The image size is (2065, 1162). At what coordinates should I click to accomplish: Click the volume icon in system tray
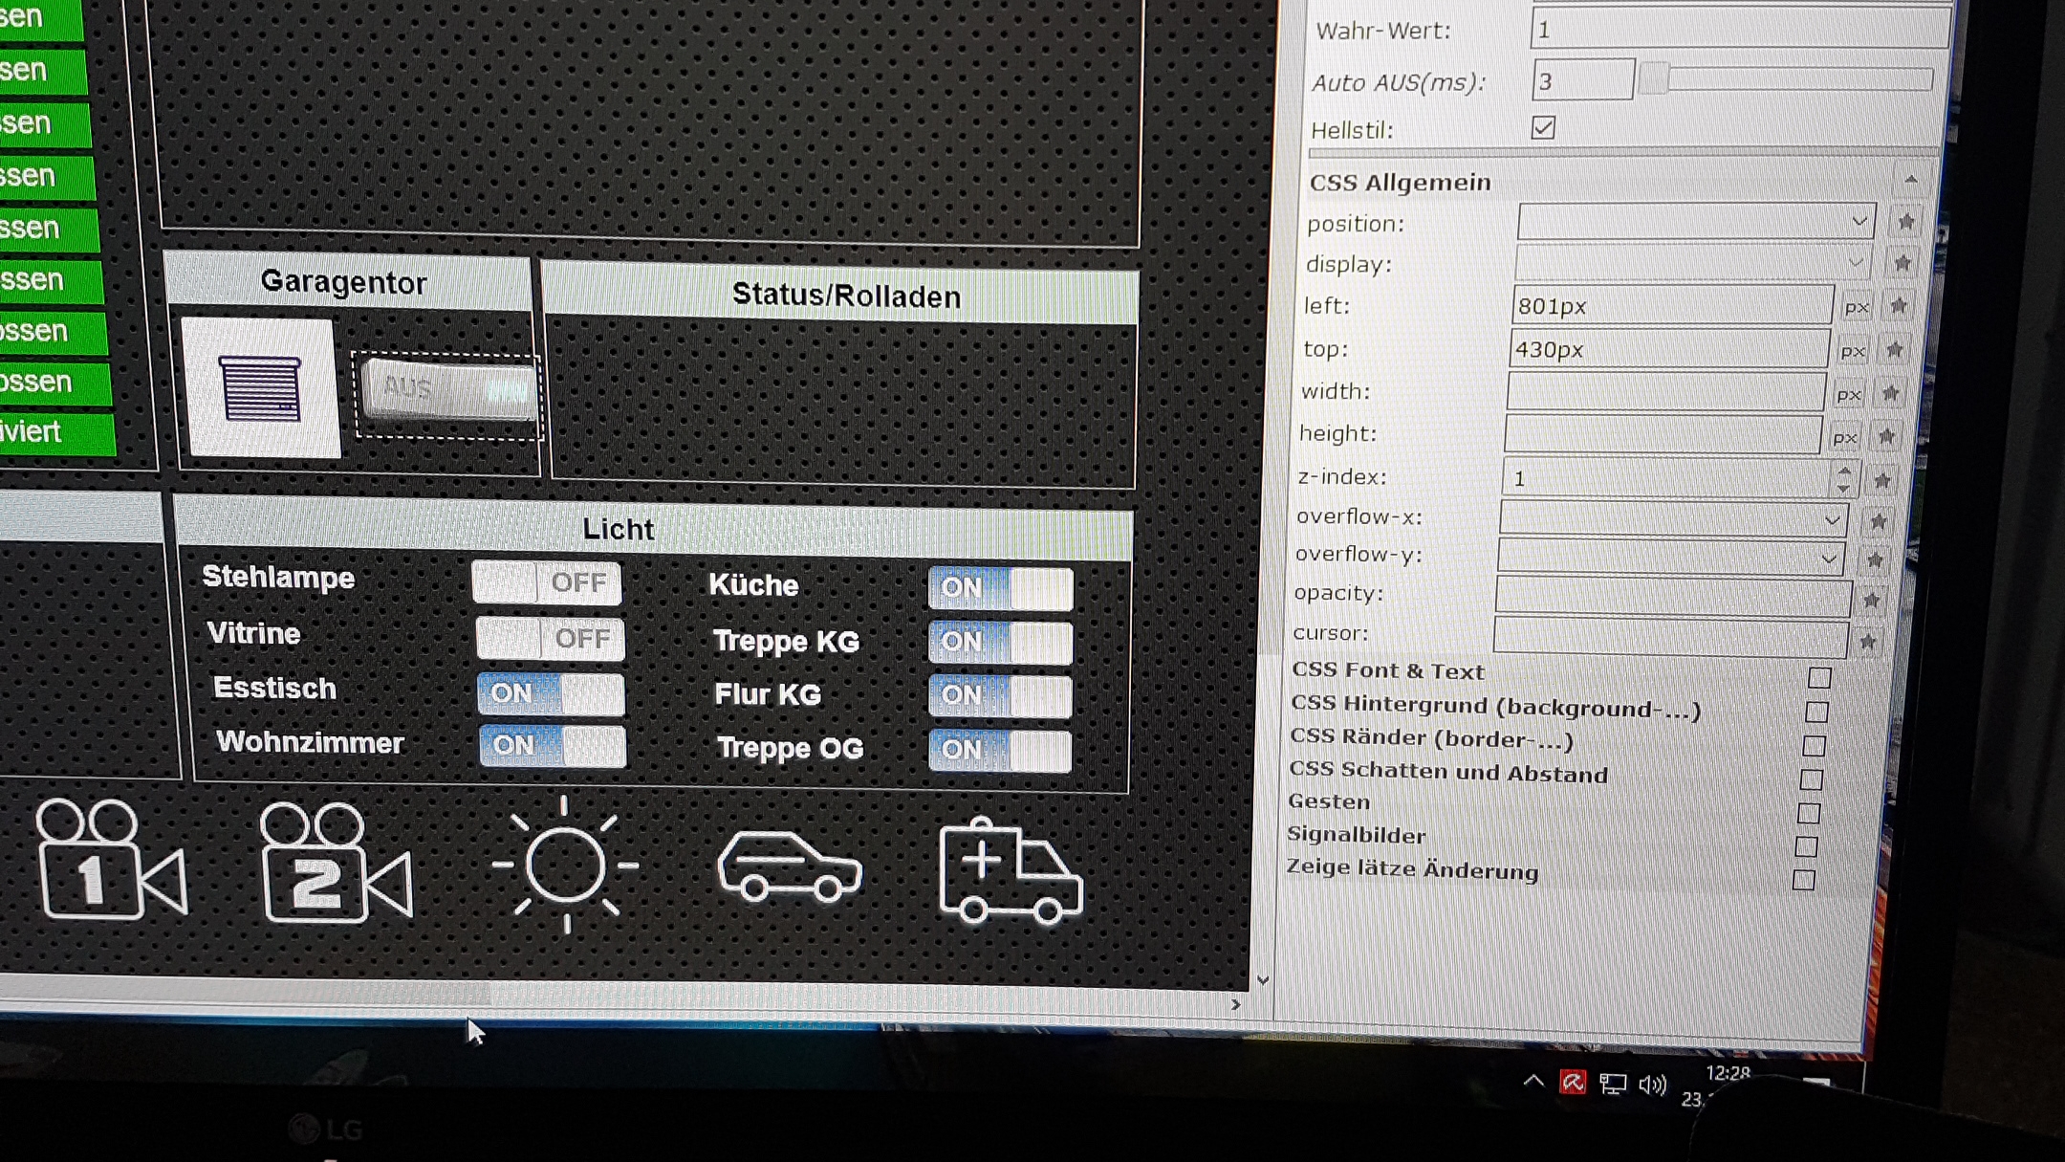coord(1651,1085)
